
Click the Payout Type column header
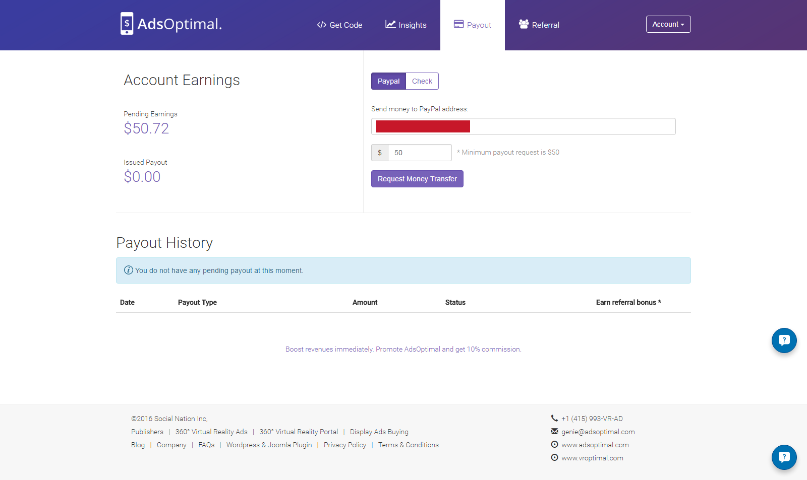(x=197, y=302)
